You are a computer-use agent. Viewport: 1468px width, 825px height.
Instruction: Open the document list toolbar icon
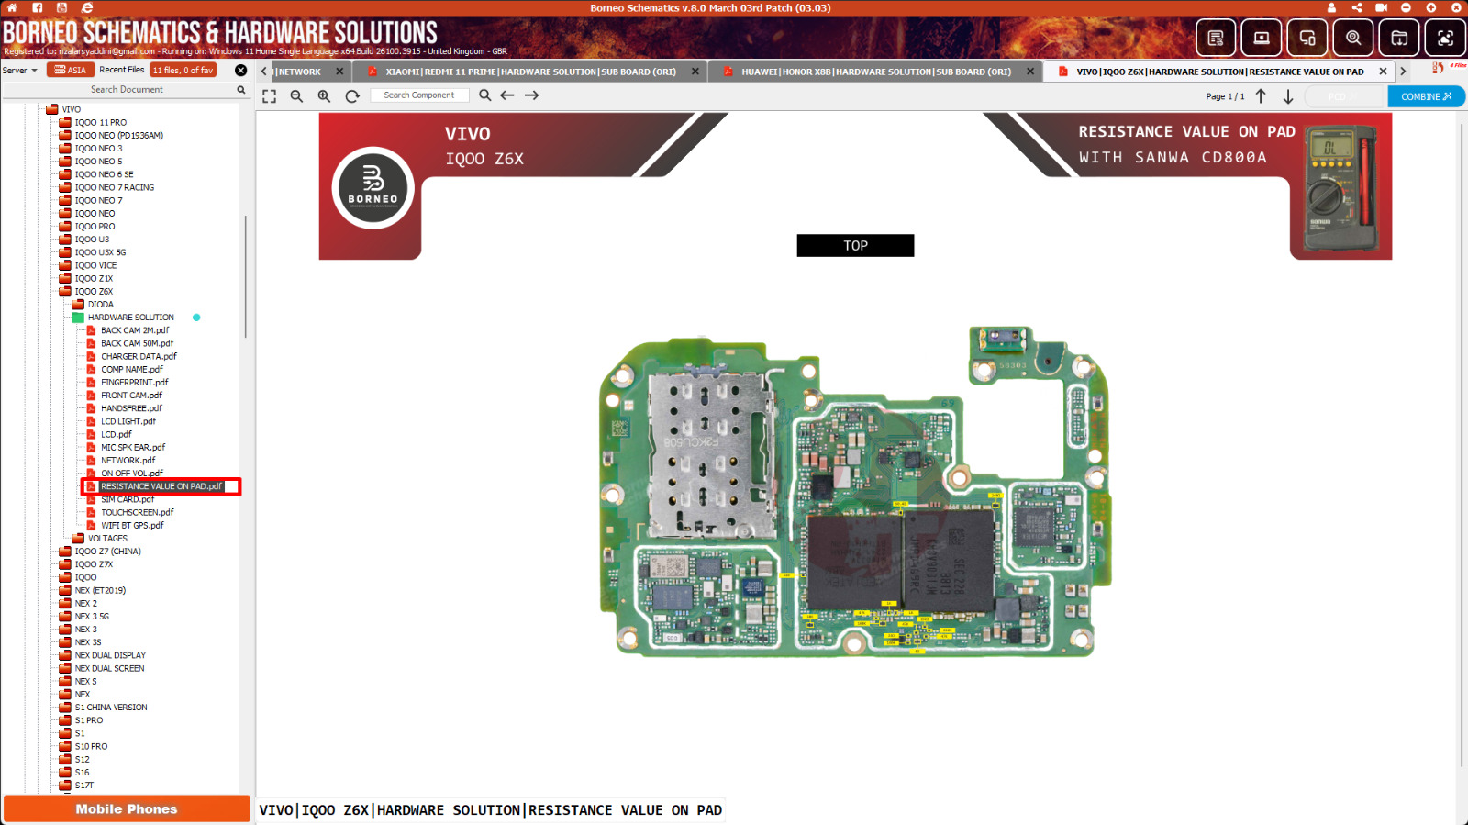1216,38
